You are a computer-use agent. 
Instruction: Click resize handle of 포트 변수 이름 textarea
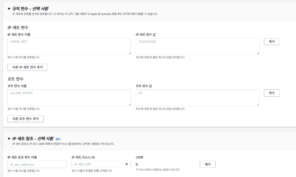click(129, 104)
